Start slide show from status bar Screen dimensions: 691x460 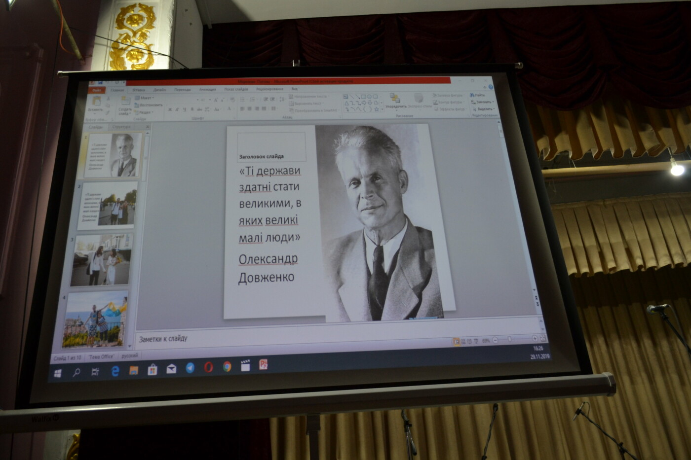click(476, 341)
